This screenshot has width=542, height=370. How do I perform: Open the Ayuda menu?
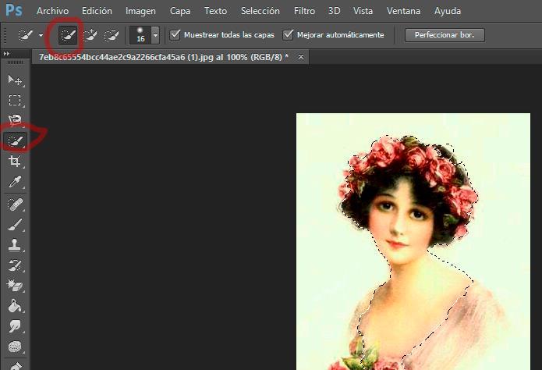coord(448,11)
